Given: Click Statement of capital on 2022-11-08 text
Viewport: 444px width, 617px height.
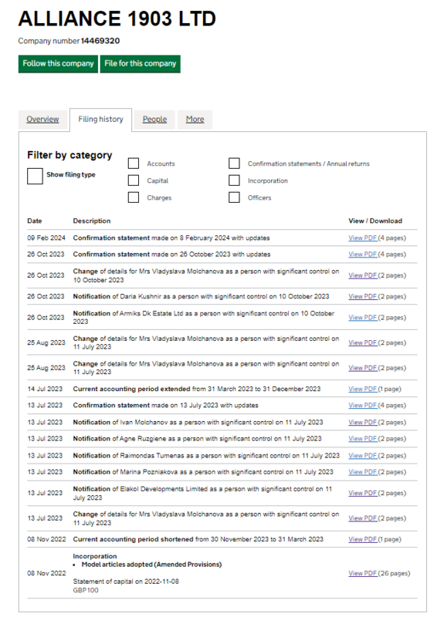Looking at the screenshot, I should [x=126, y=582].
